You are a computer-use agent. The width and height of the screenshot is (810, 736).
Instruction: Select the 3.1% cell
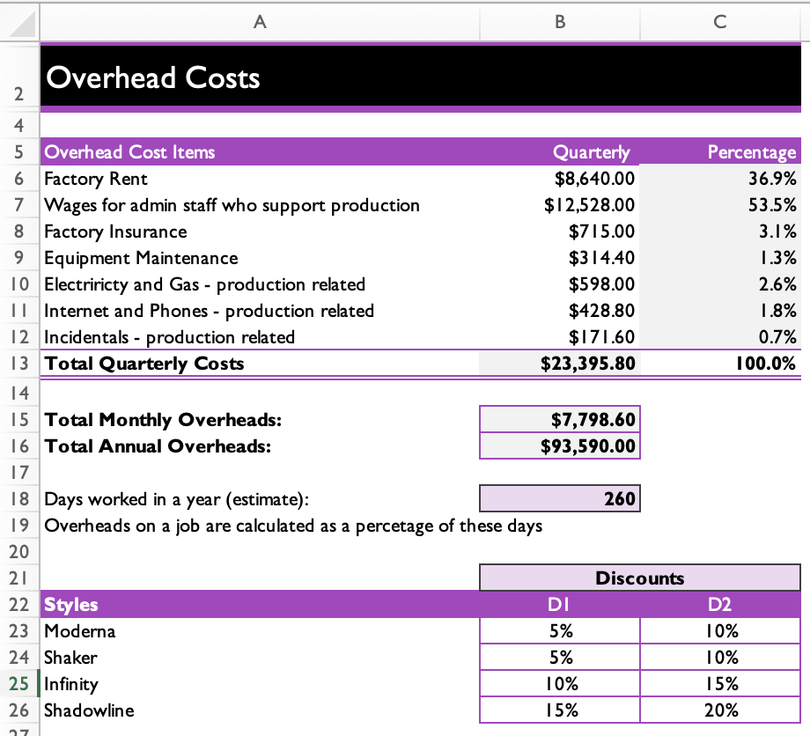720,232
